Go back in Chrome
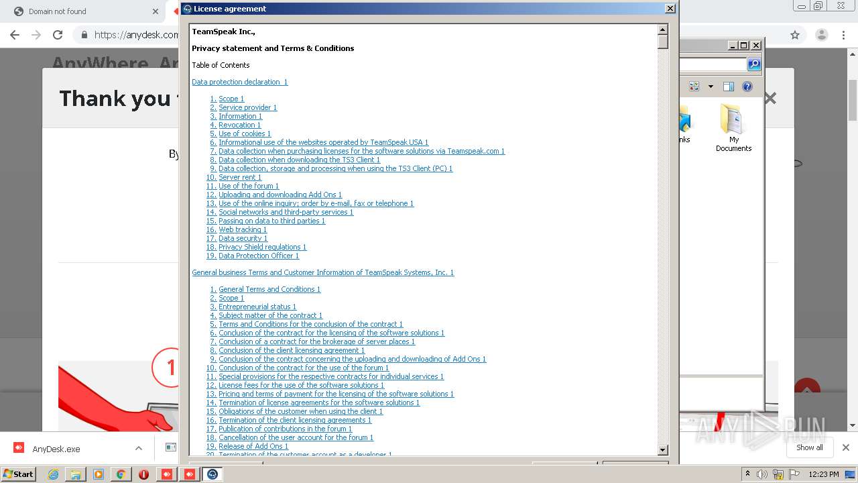858x483 pixels. pyautogui.click(x=15, y=35)
